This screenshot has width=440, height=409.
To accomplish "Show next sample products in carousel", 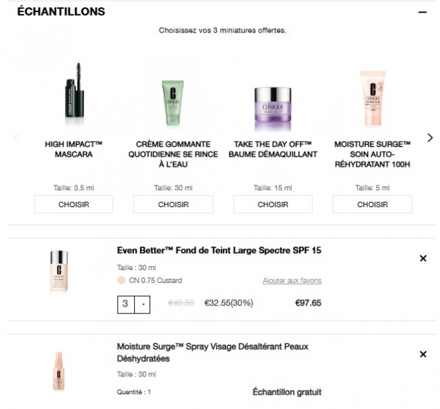I will (430, 137).
